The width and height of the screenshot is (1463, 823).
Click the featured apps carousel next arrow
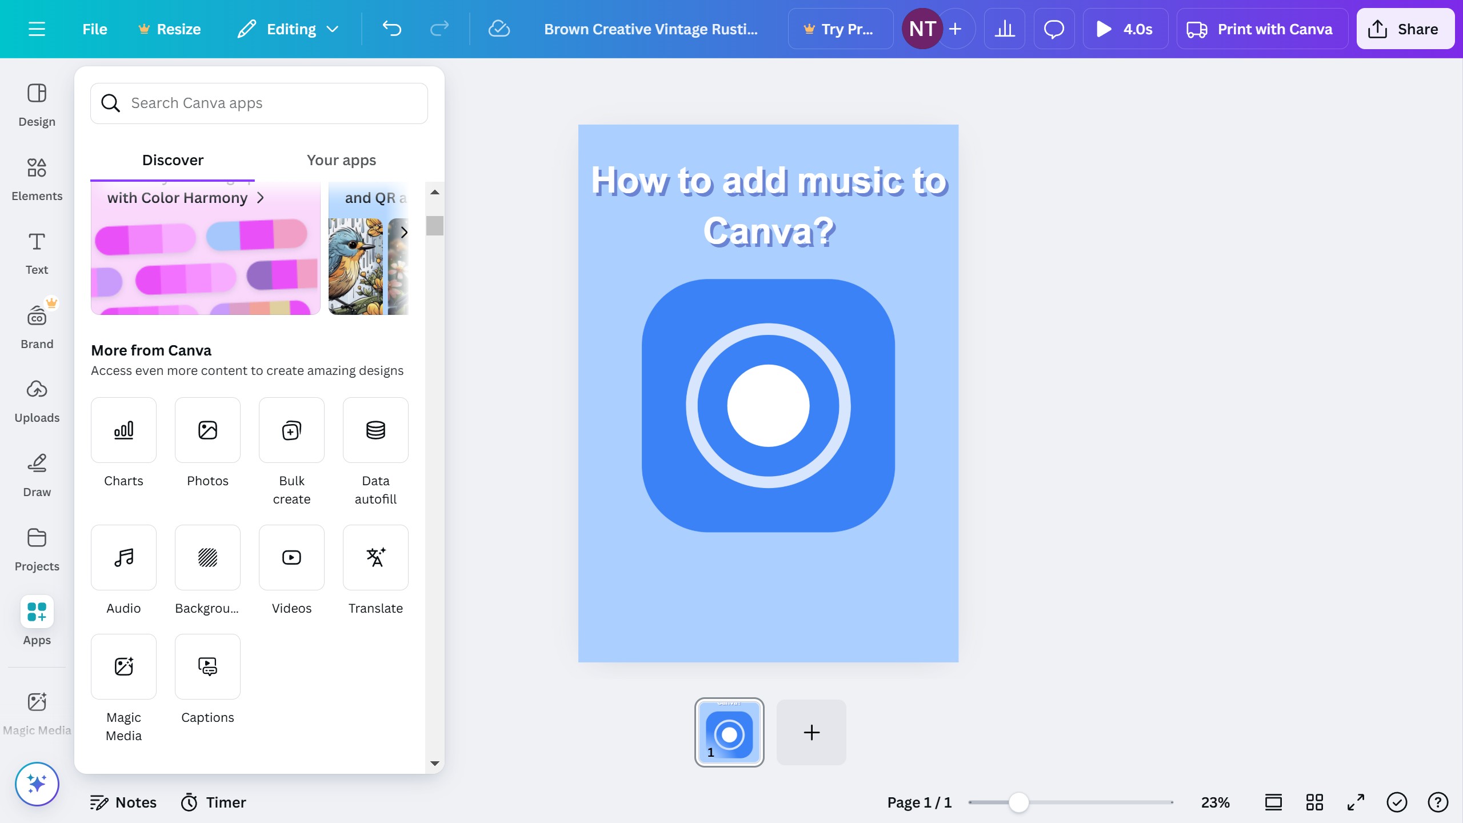404,232
